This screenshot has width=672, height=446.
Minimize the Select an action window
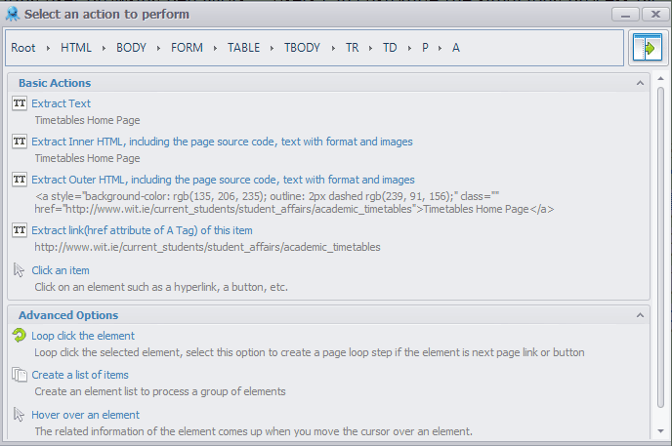click(625, 15)
